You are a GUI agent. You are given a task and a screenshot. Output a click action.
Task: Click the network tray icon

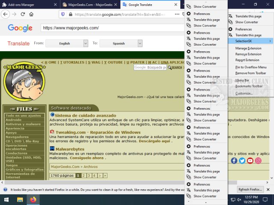[x=233, y=199]
